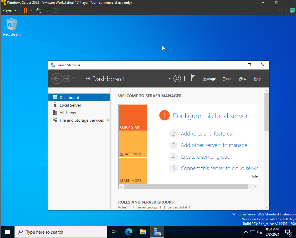
Task: Click the Dashboard grid icon in sidebar
Action: pos(55,97)
